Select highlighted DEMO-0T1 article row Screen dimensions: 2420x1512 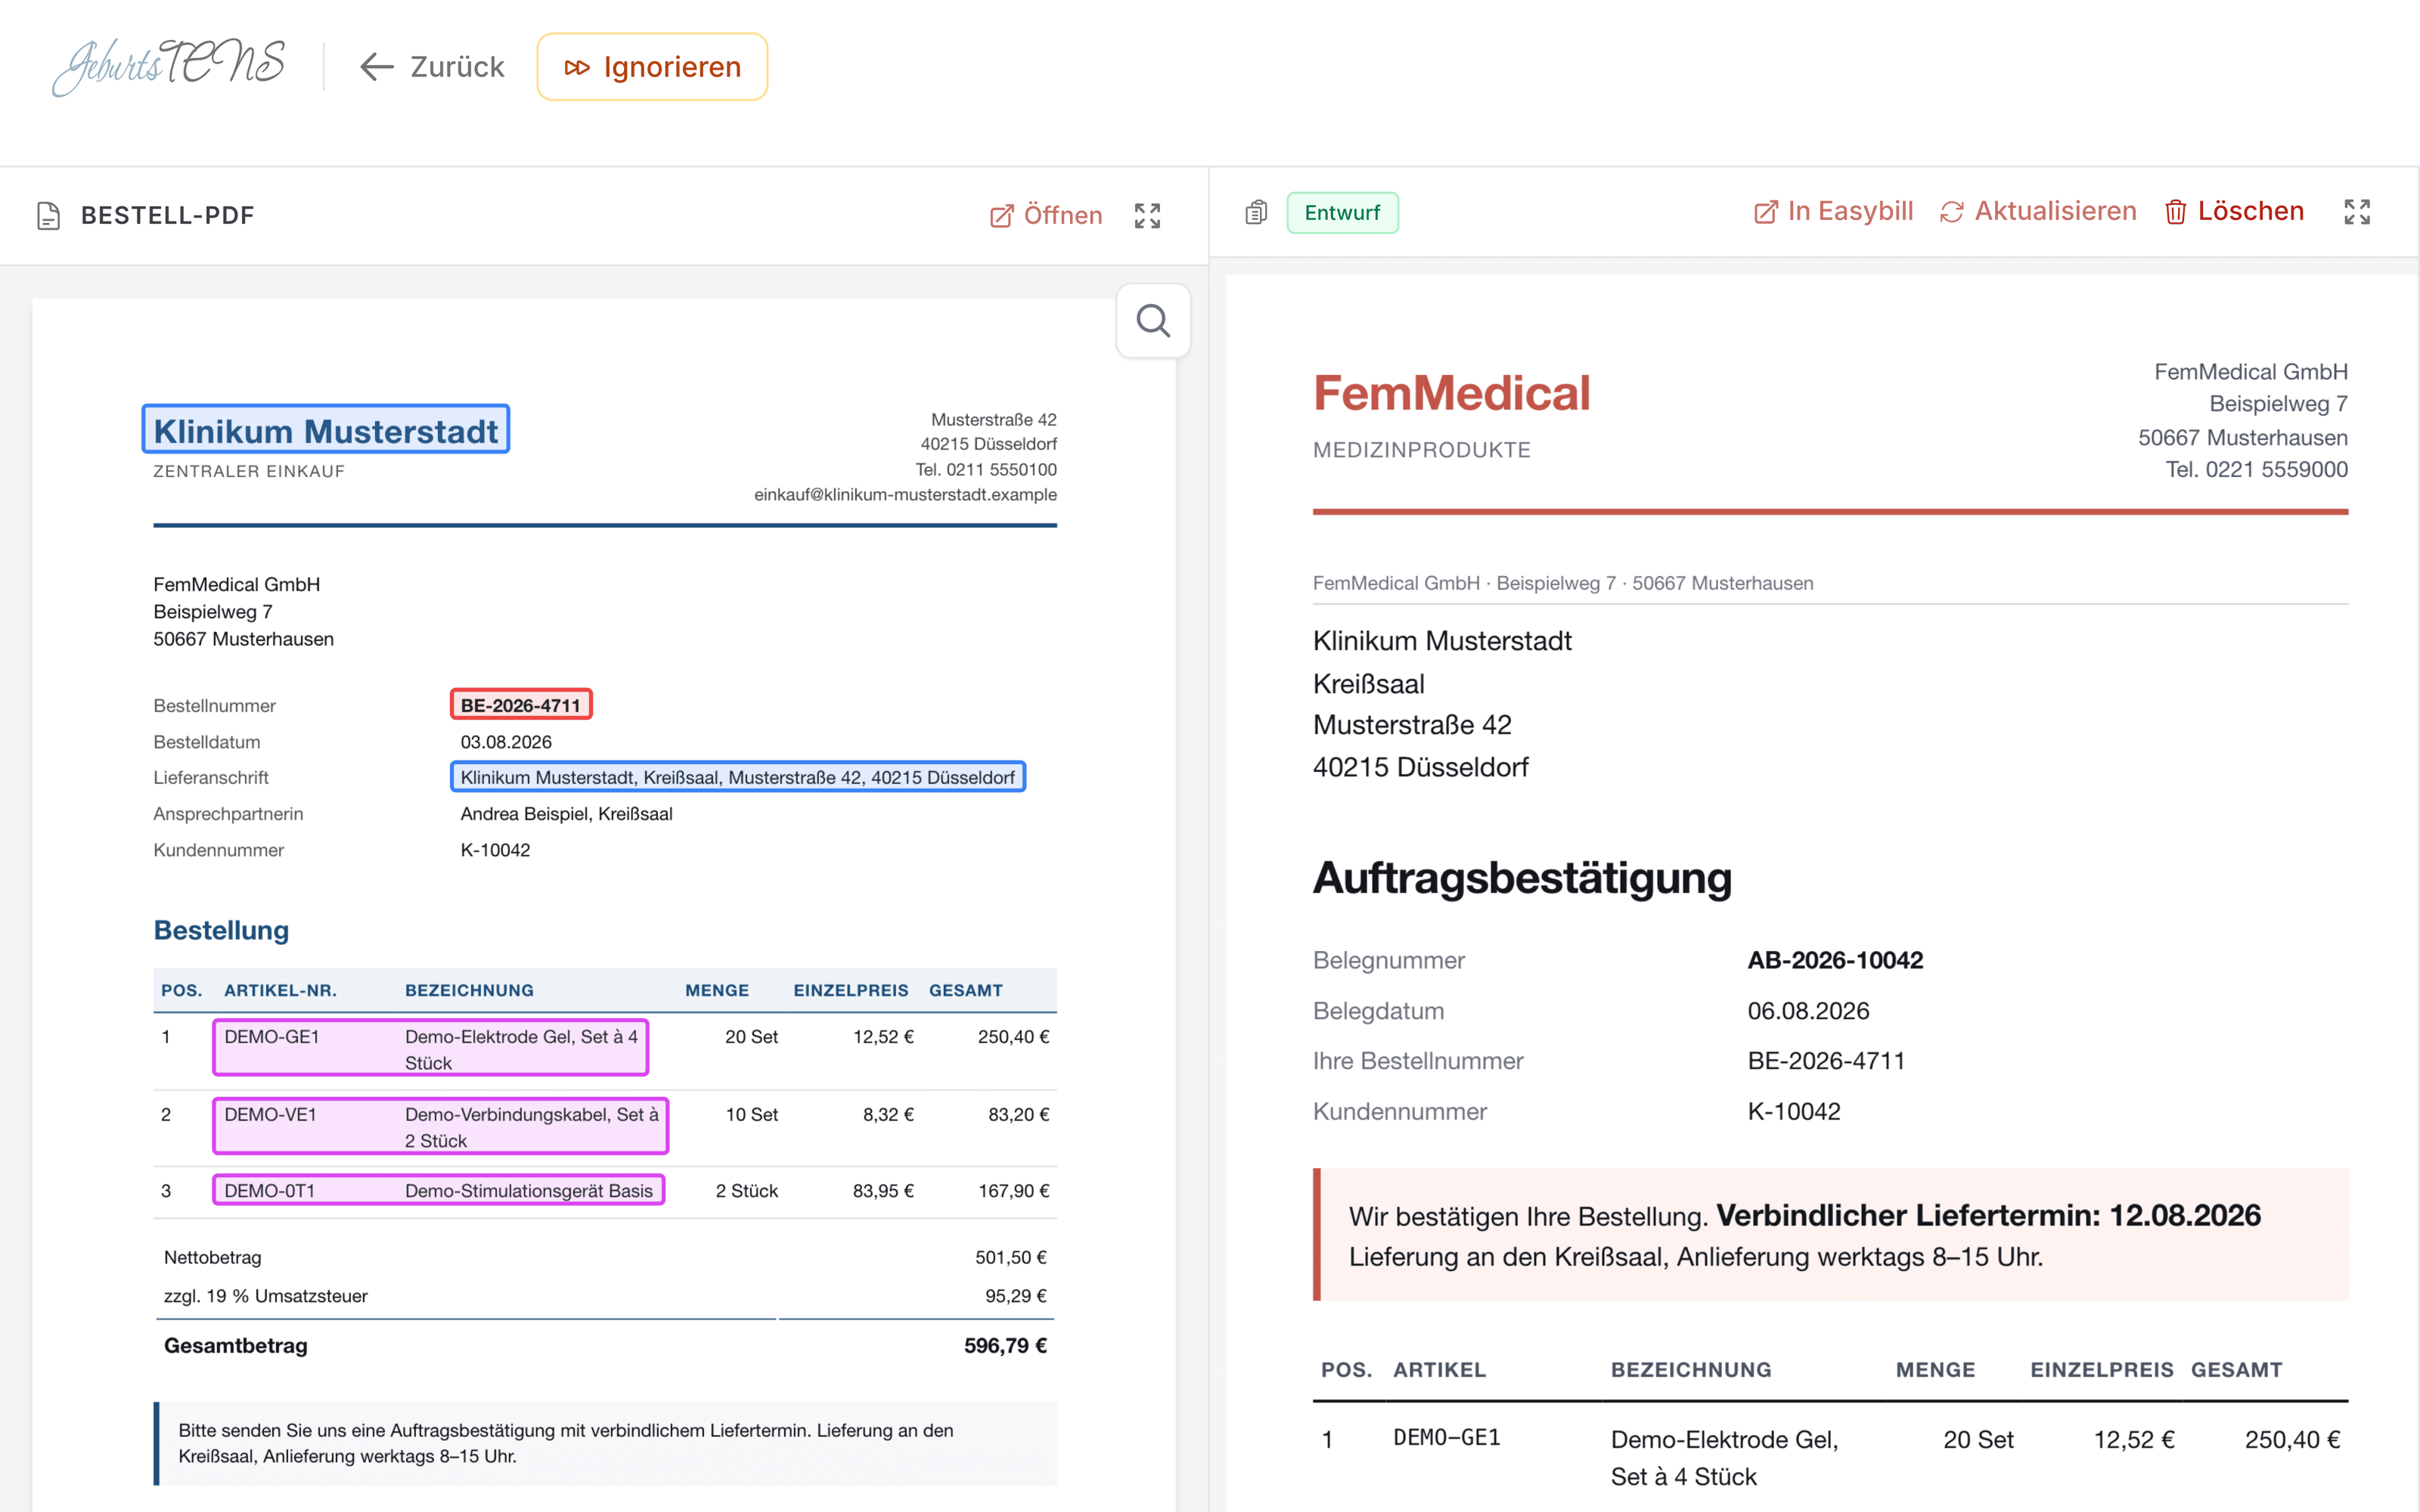[x=439, y=1190]
